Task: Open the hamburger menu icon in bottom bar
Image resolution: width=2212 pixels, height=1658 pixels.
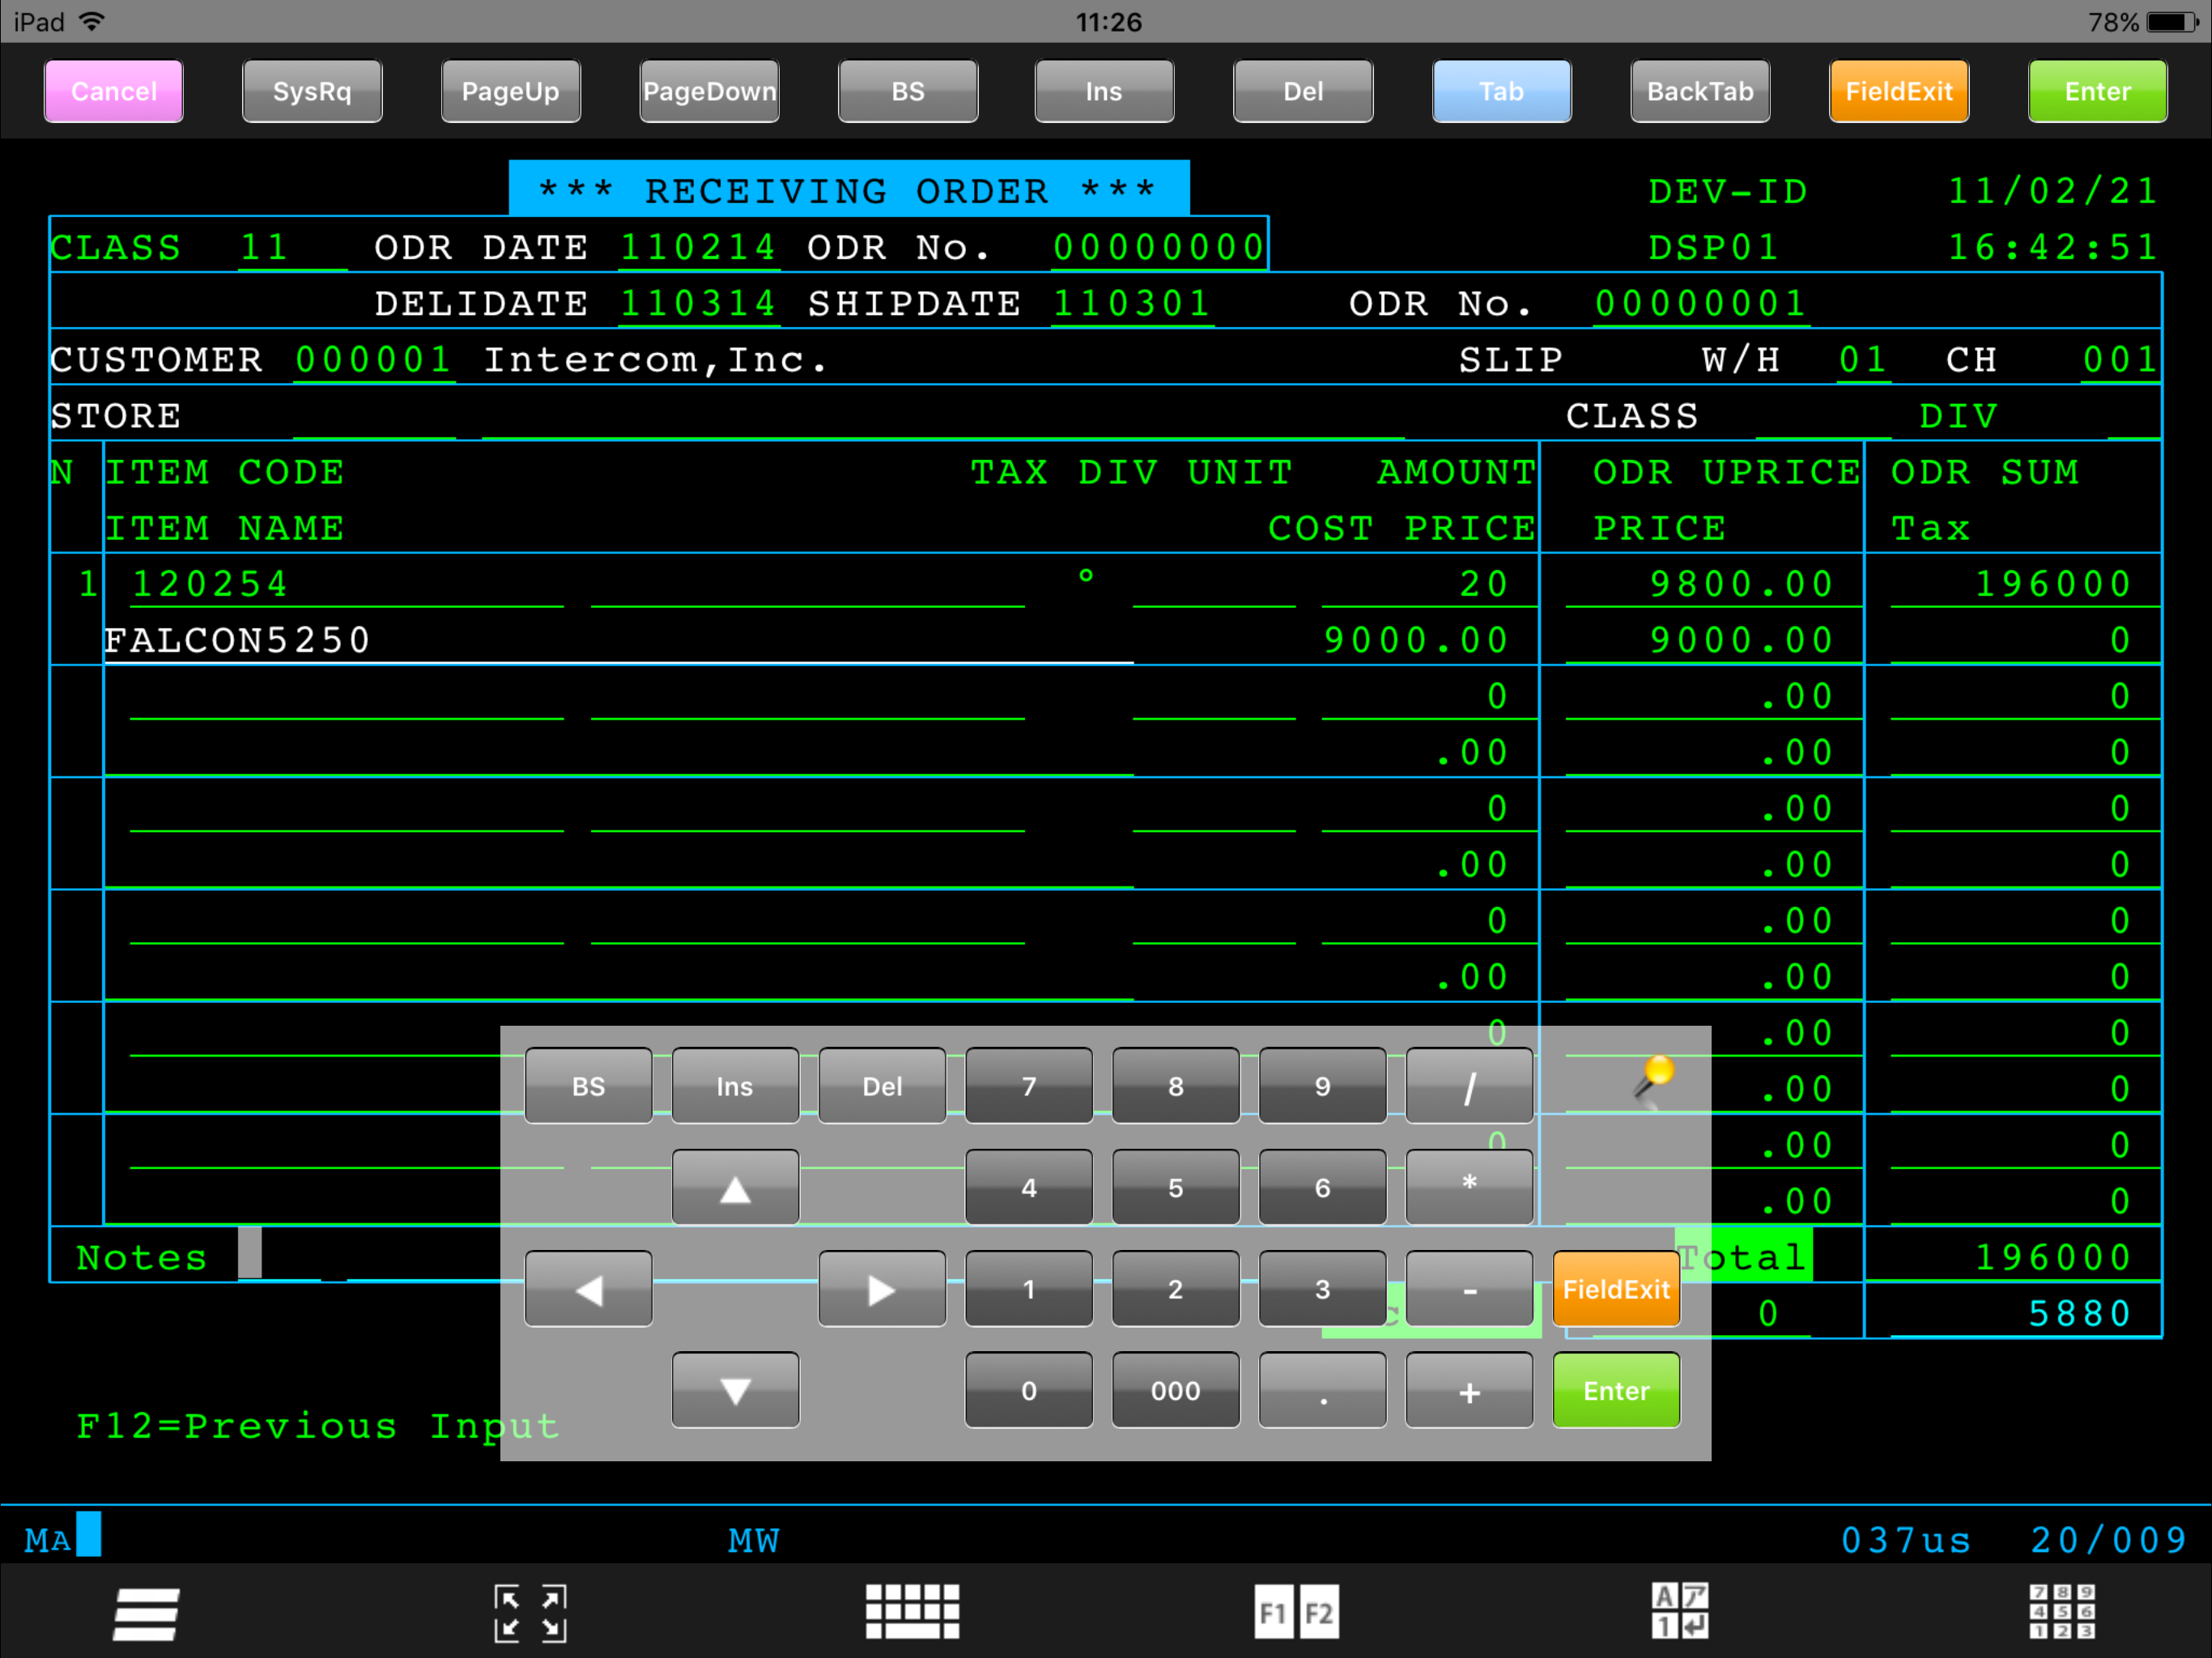Action: [x=146, y=1613]
